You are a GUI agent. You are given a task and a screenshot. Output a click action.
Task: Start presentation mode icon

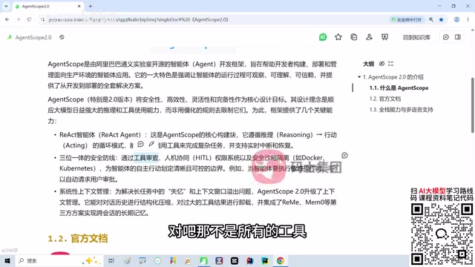click(x=384, y=37)
